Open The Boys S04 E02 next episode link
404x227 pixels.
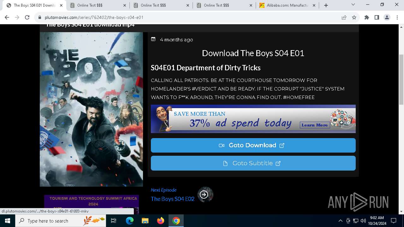pyautogui.click(x=173, y=199)
